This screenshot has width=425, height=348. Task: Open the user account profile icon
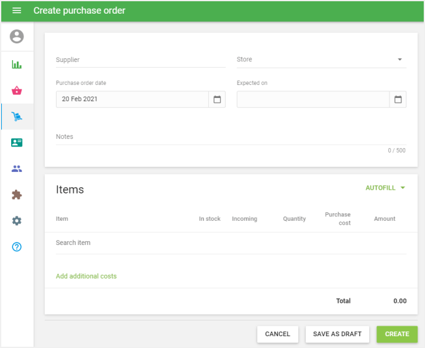[x=17, y=36]
